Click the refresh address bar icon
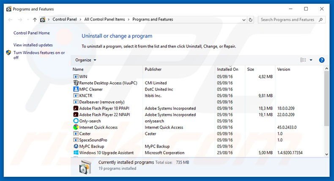 click(x=251, y=20)
